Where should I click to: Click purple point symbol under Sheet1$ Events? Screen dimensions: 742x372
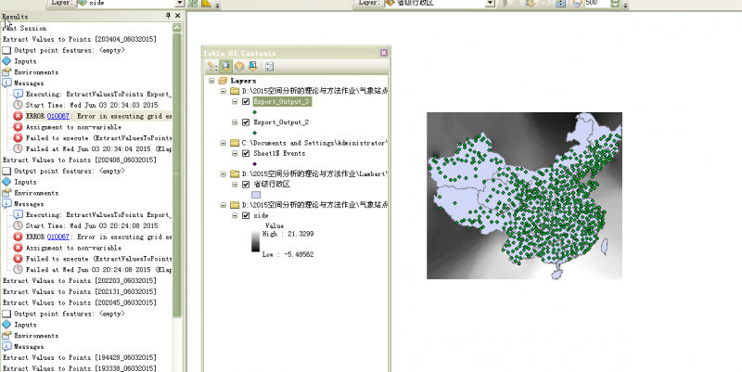[x=254, y=164]
